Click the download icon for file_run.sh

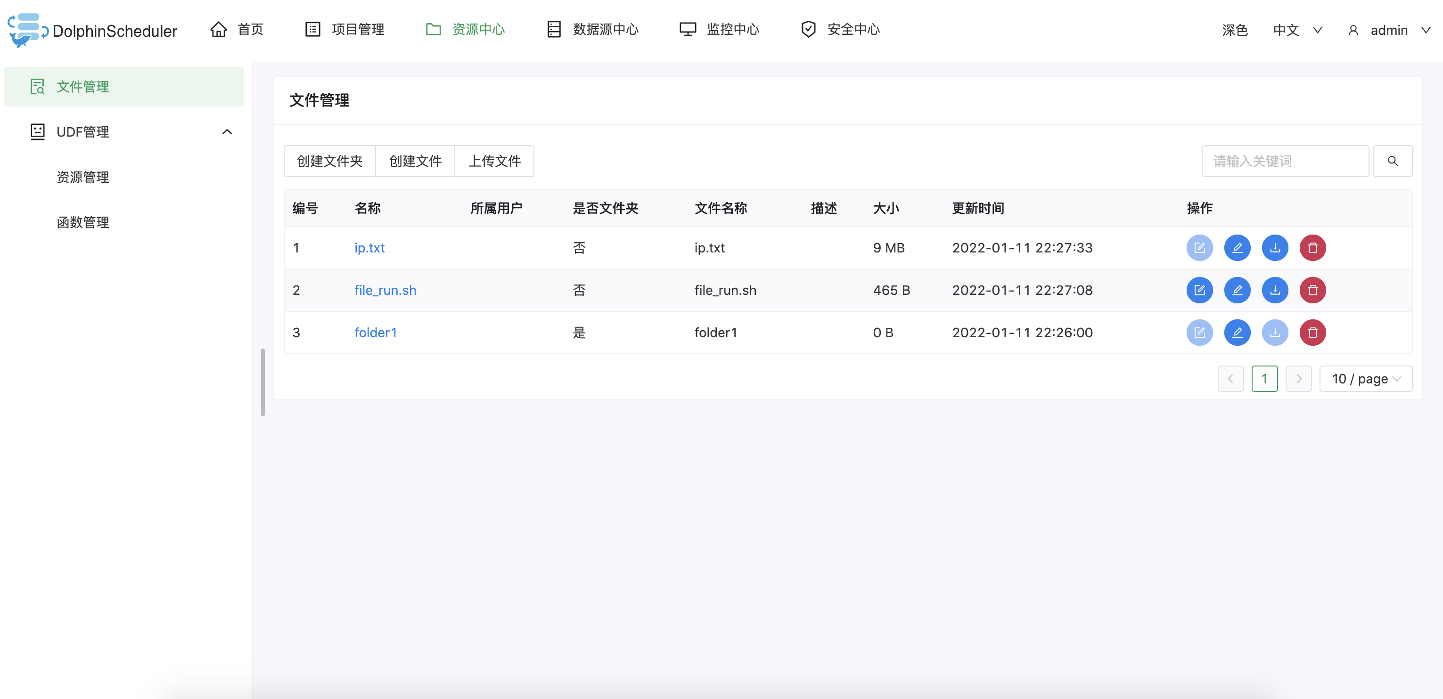point(1274,290)
